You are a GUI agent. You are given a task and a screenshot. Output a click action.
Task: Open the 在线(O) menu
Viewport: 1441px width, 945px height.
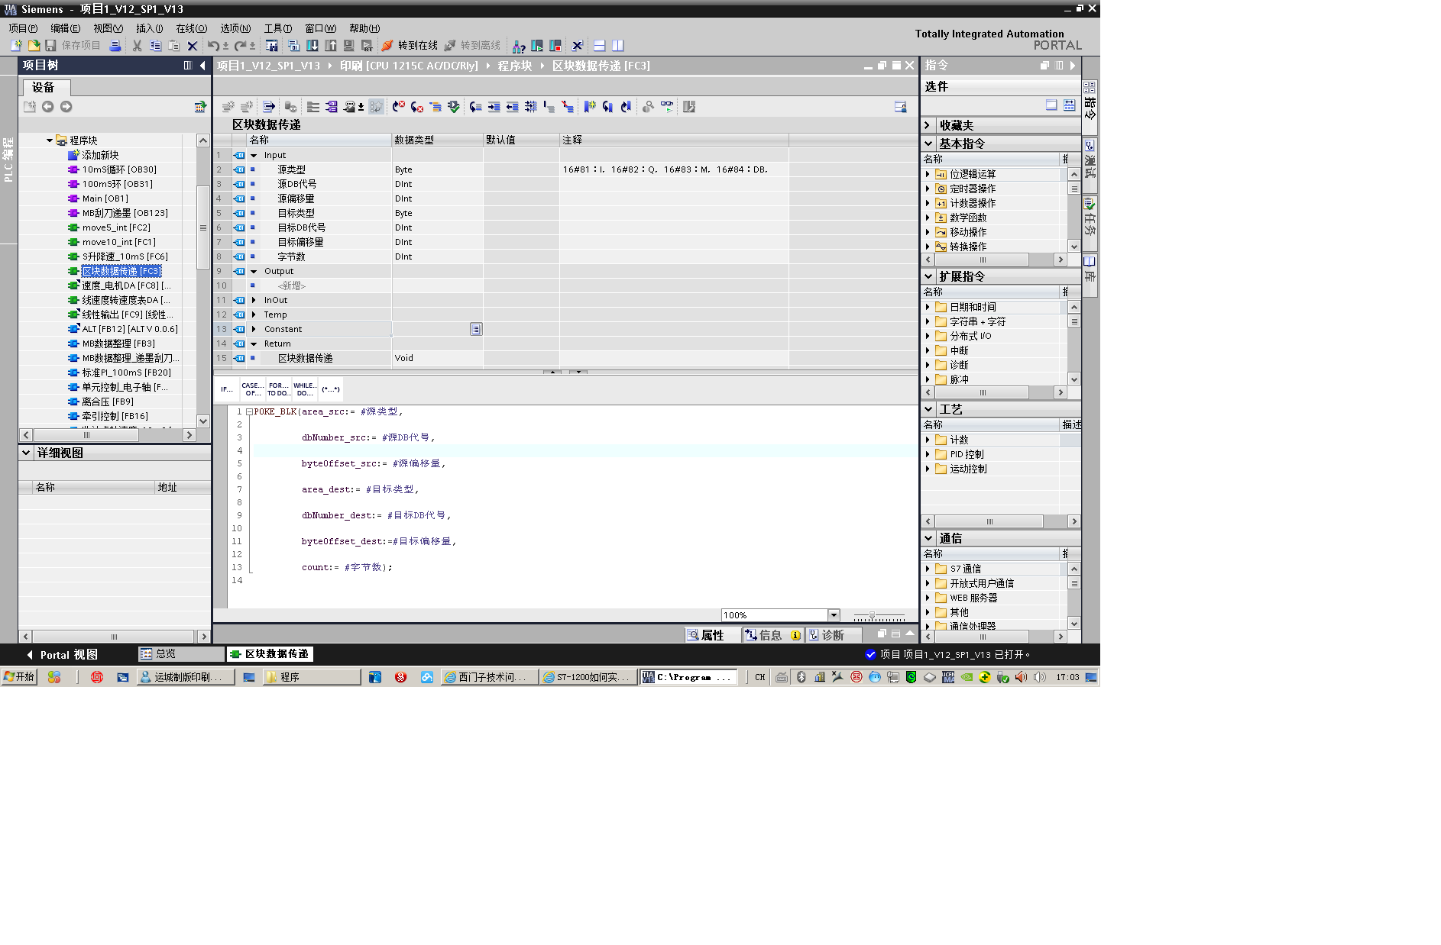click(191, 28)
